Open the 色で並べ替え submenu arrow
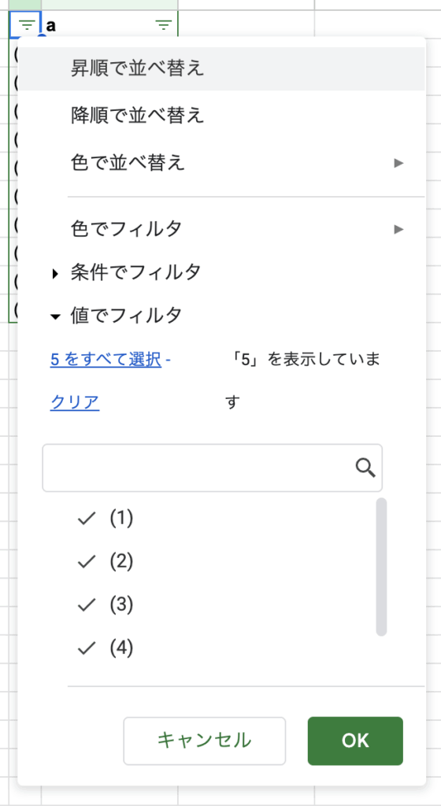Viewport: 441px width, 806px height. tap(398, 164)
